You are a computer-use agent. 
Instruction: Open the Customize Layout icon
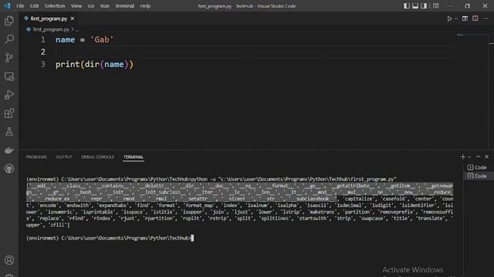point(435,6)
